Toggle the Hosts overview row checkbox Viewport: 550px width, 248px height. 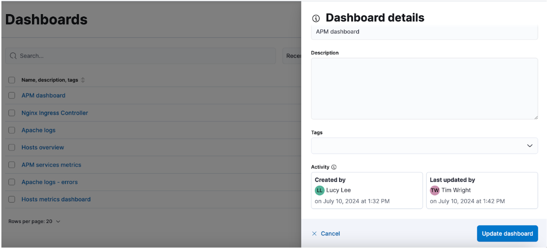click(12, 148)
